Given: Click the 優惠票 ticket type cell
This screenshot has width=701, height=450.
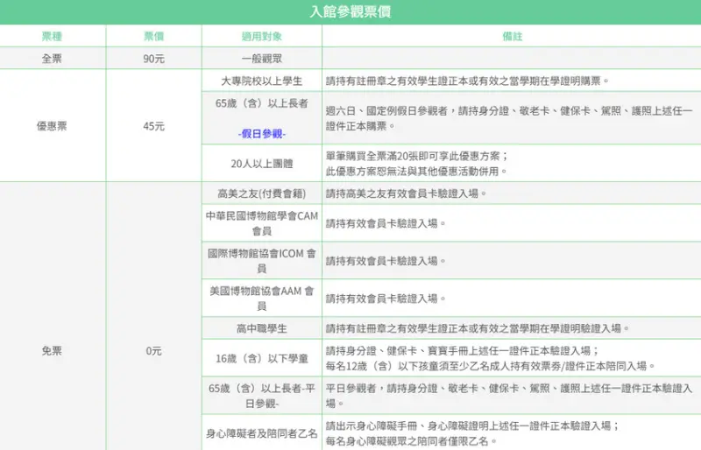Looking at the screenshot, I should 53,126.
